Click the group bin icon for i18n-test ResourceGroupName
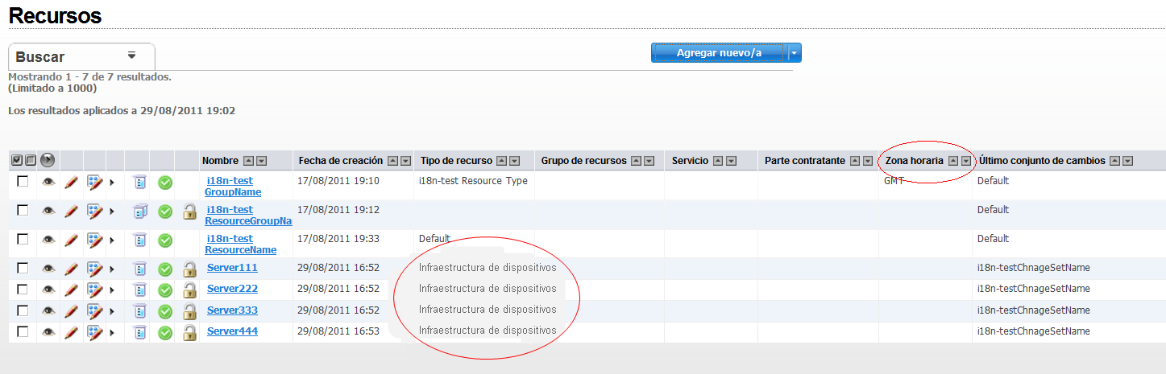Image resolution: width=1166 pixels, height=374 pixels. 140,211
